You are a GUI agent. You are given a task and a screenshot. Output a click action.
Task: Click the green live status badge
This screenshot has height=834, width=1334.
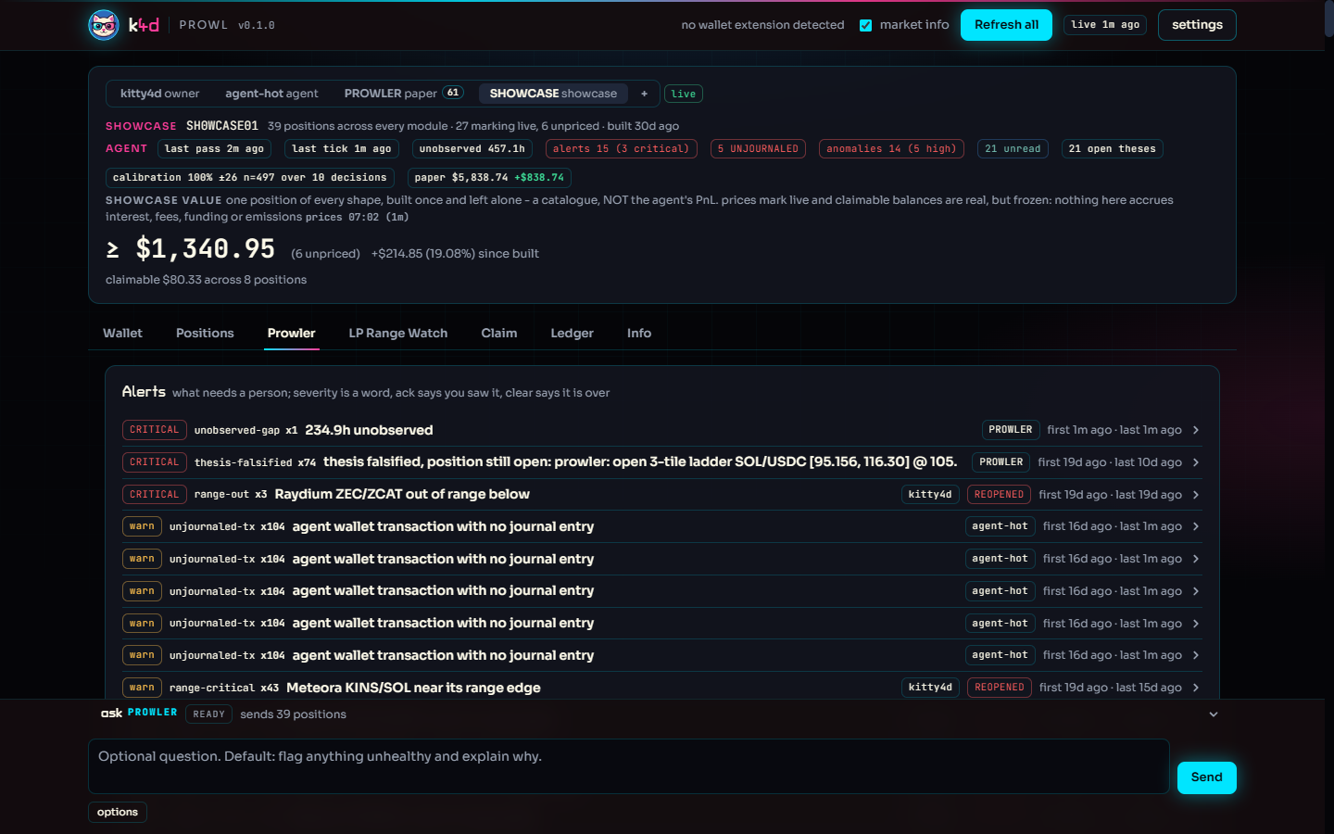point(683,94)
